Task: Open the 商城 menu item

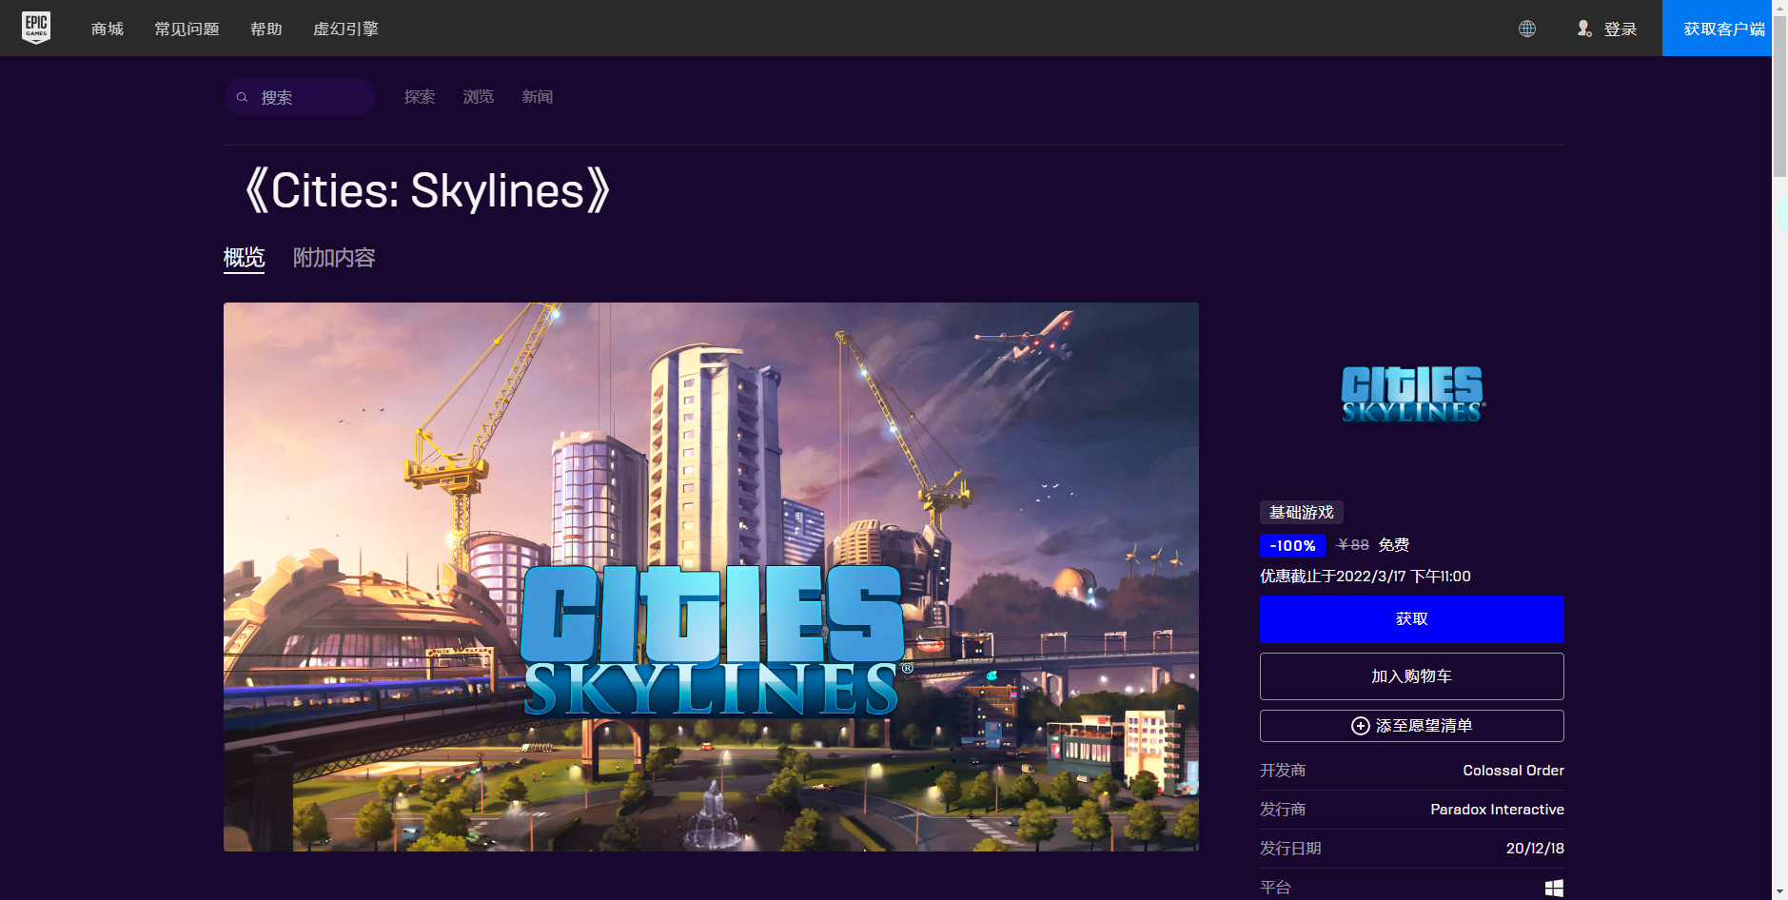Action: tap(106, 29)
